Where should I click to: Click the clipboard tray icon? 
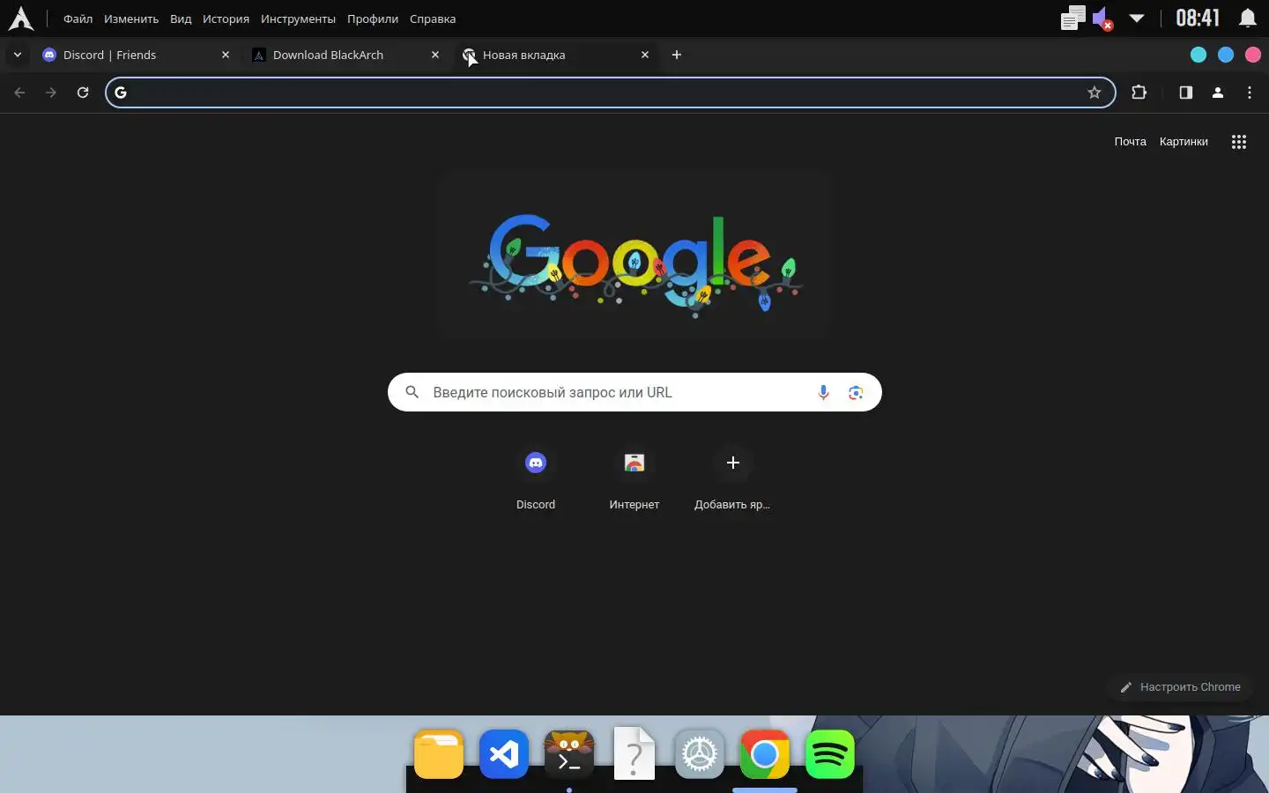coord(1072,18)
